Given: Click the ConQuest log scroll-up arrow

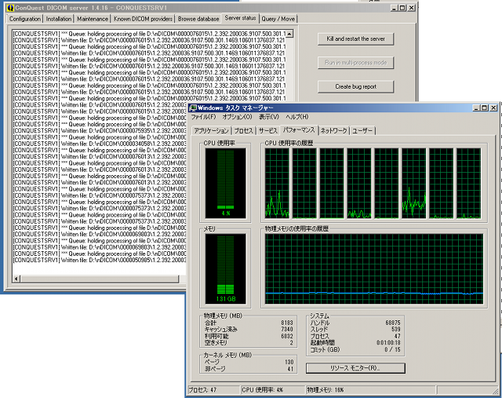Looking at the screenshot, I should pyautogui.click(x=289, y=34).
